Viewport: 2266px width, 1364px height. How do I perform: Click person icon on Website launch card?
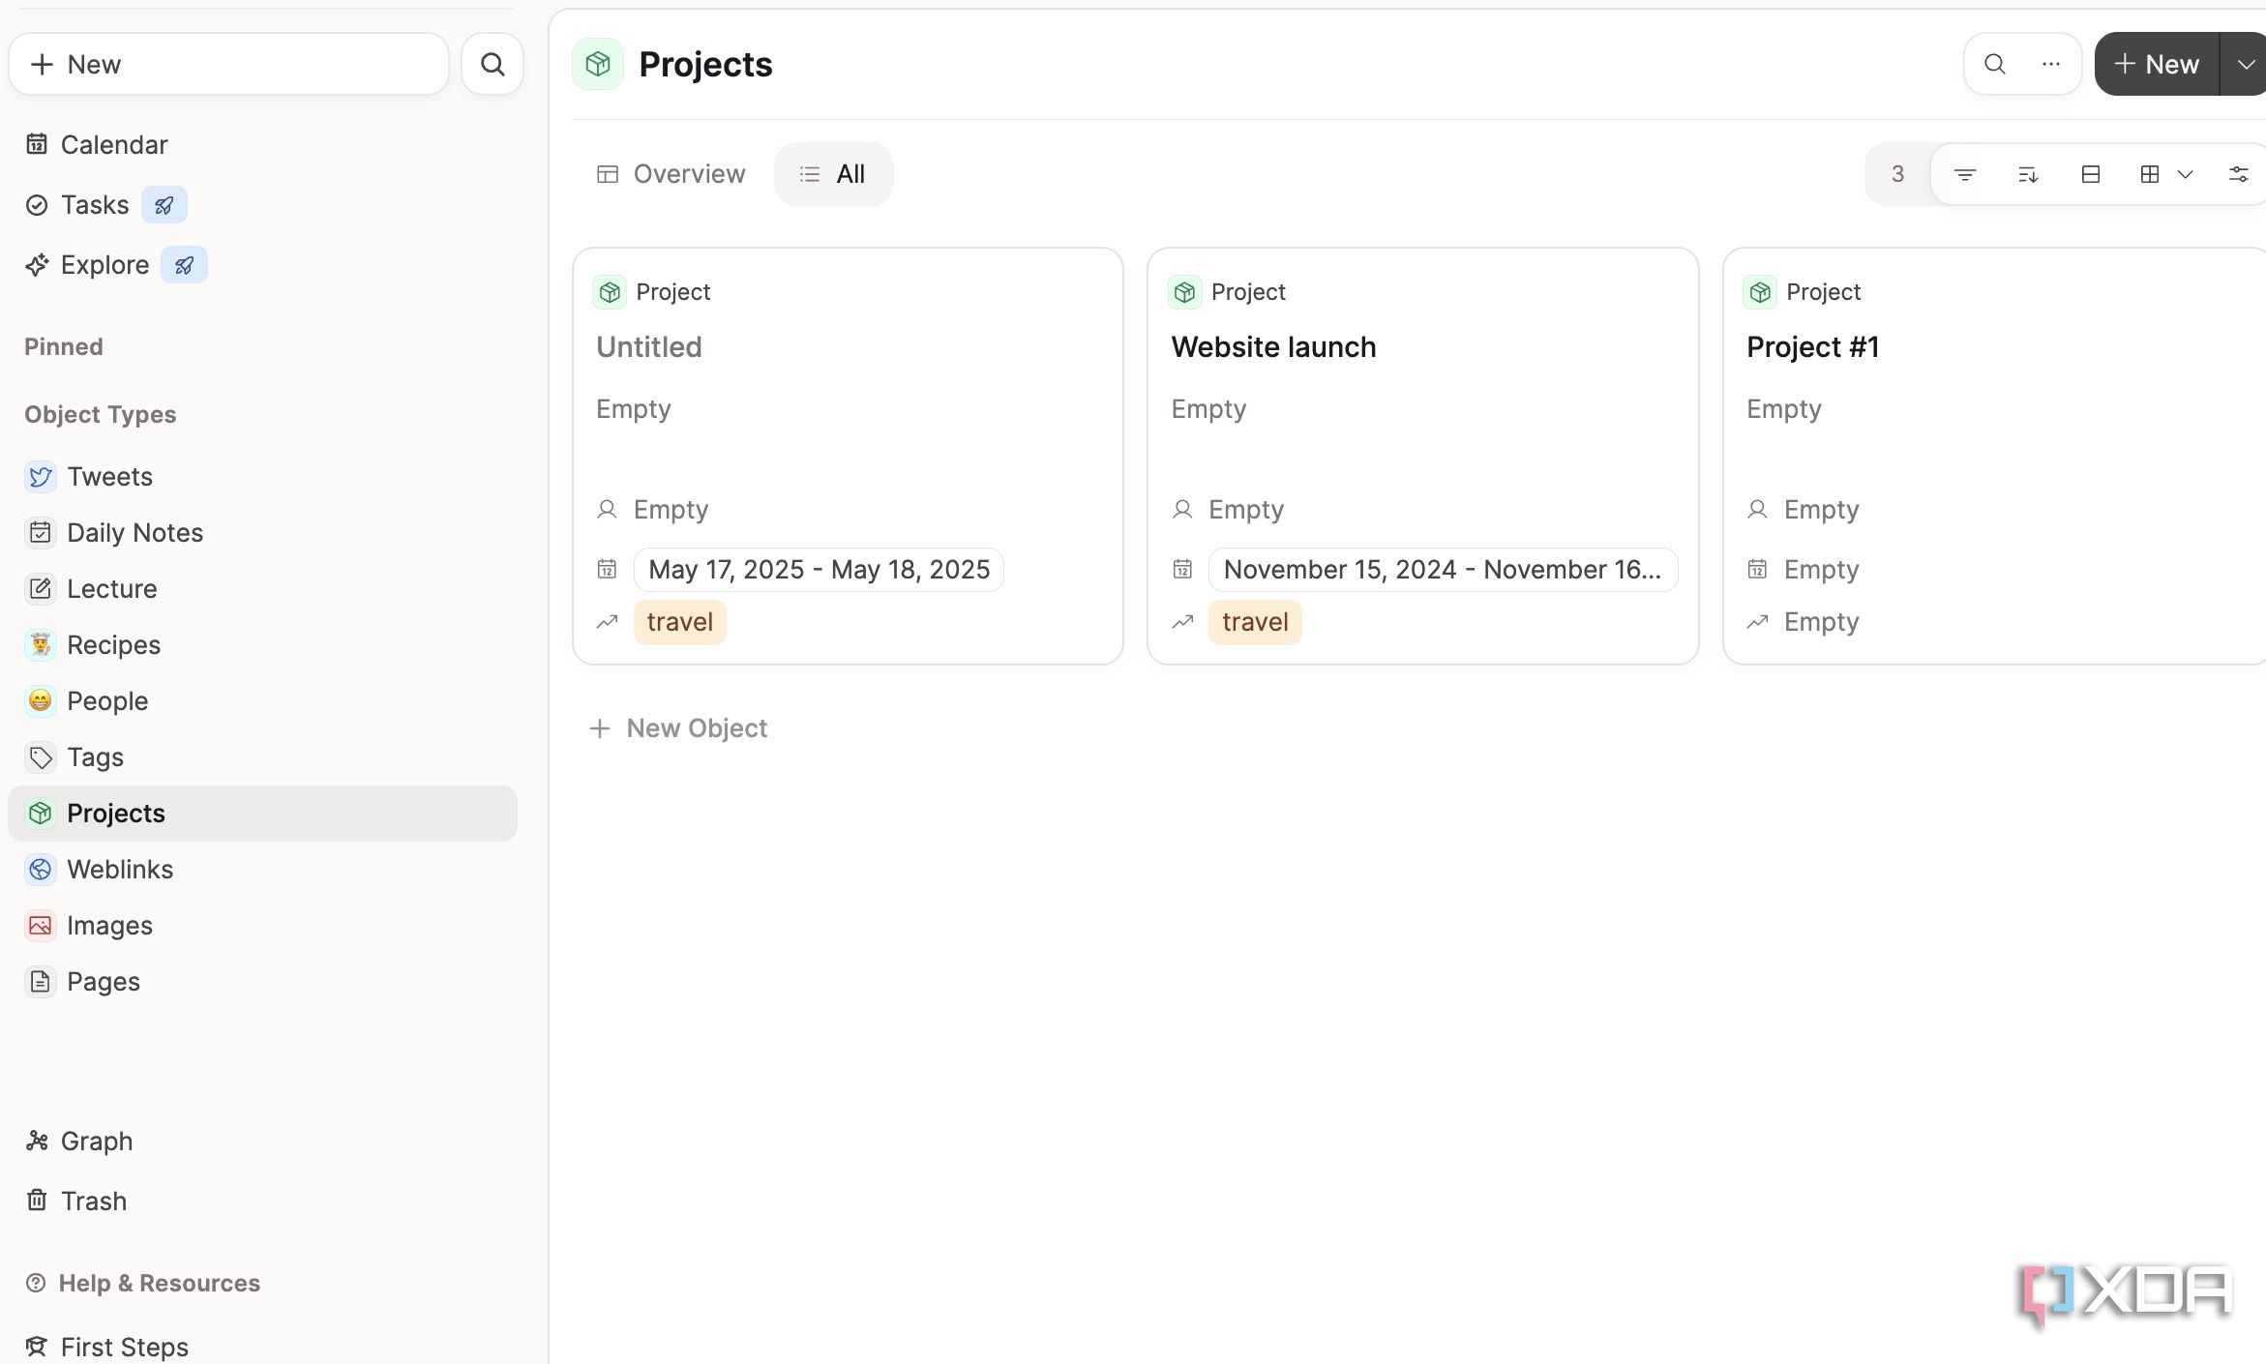tap(1182, 509)
